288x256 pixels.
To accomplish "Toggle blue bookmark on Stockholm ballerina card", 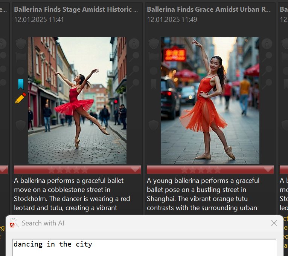I will 21,84.
